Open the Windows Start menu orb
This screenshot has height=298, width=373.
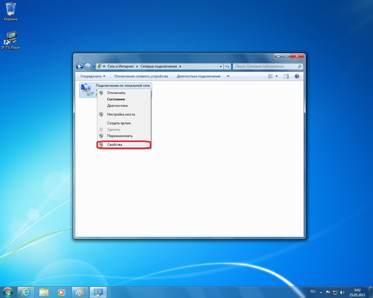[7, 292]
